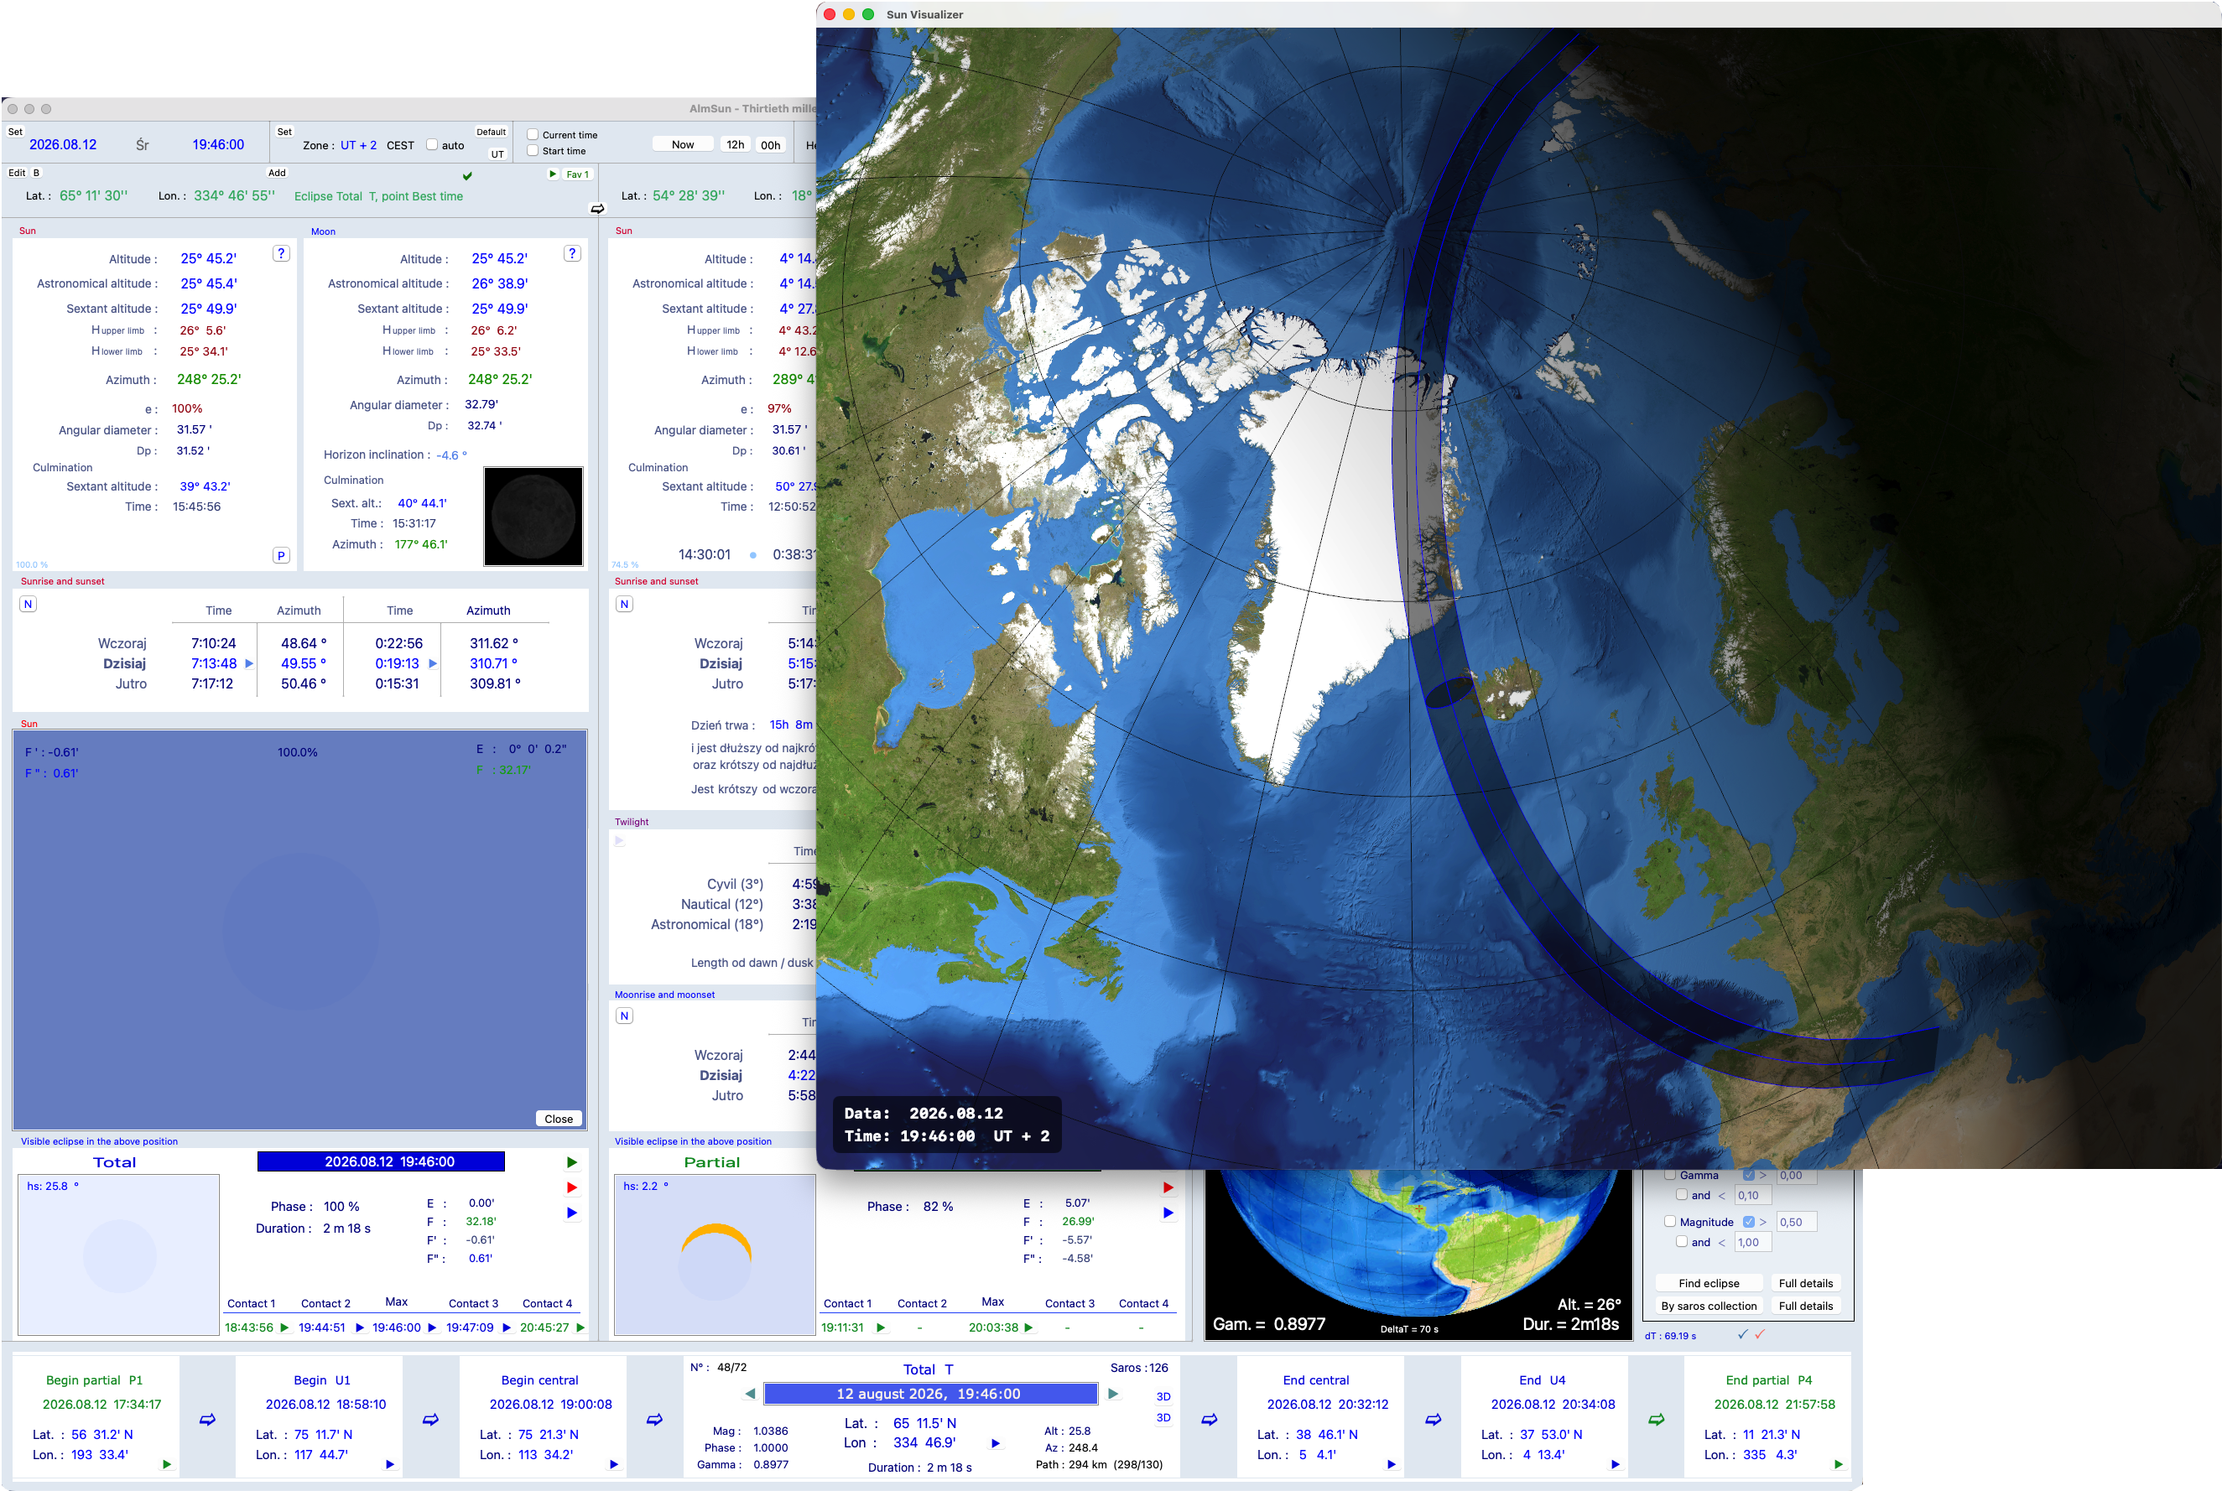Toggle the 'and <' checkbox beside 0,10
Viewport: 2222px width, 1491px height.
[x=1682, y=1194]
